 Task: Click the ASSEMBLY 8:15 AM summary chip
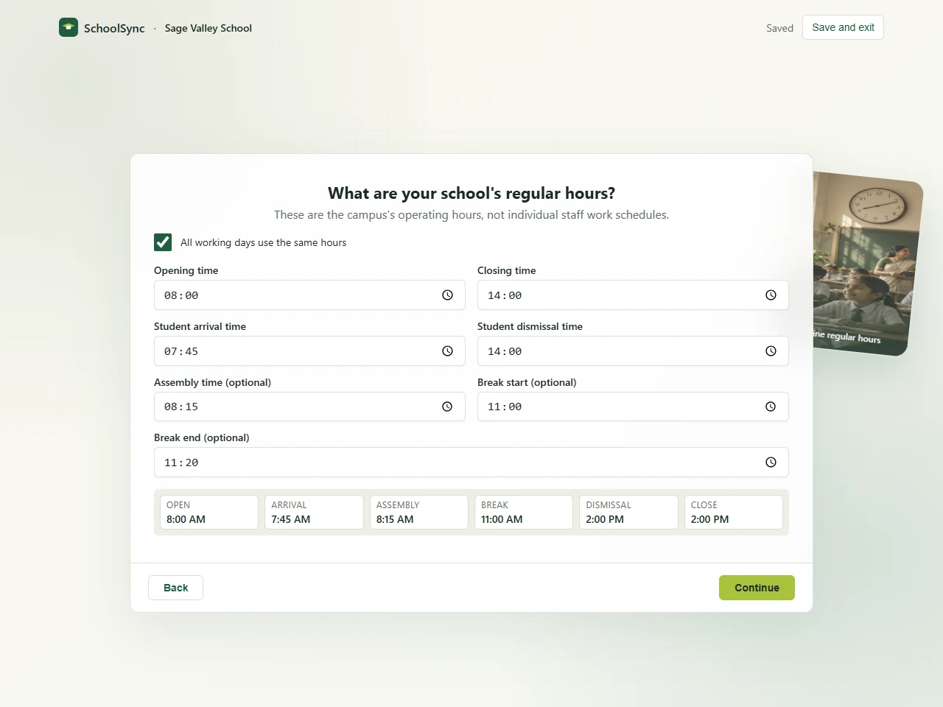[x=418, y=512]
